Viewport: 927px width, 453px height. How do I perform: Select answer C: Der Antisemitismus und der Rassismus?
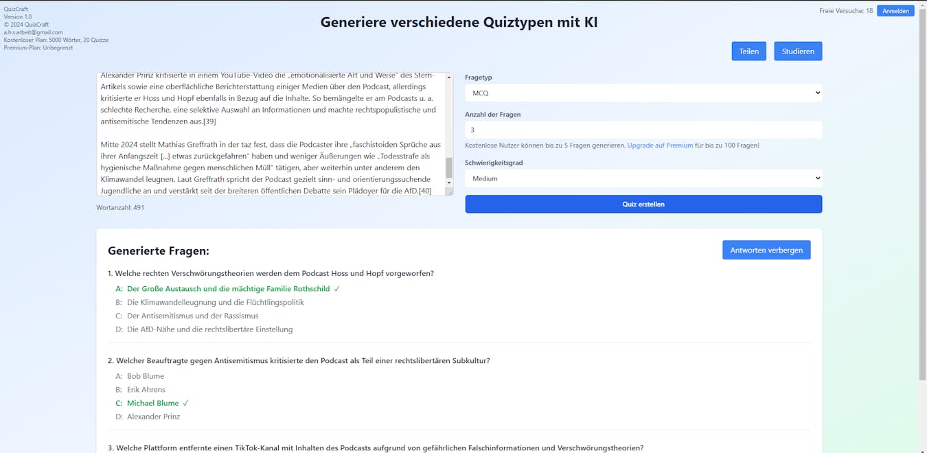[x=187, y=316]
